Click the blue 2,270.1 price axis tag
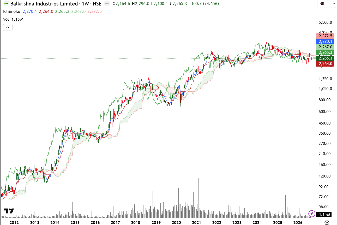 pos(325,42)
